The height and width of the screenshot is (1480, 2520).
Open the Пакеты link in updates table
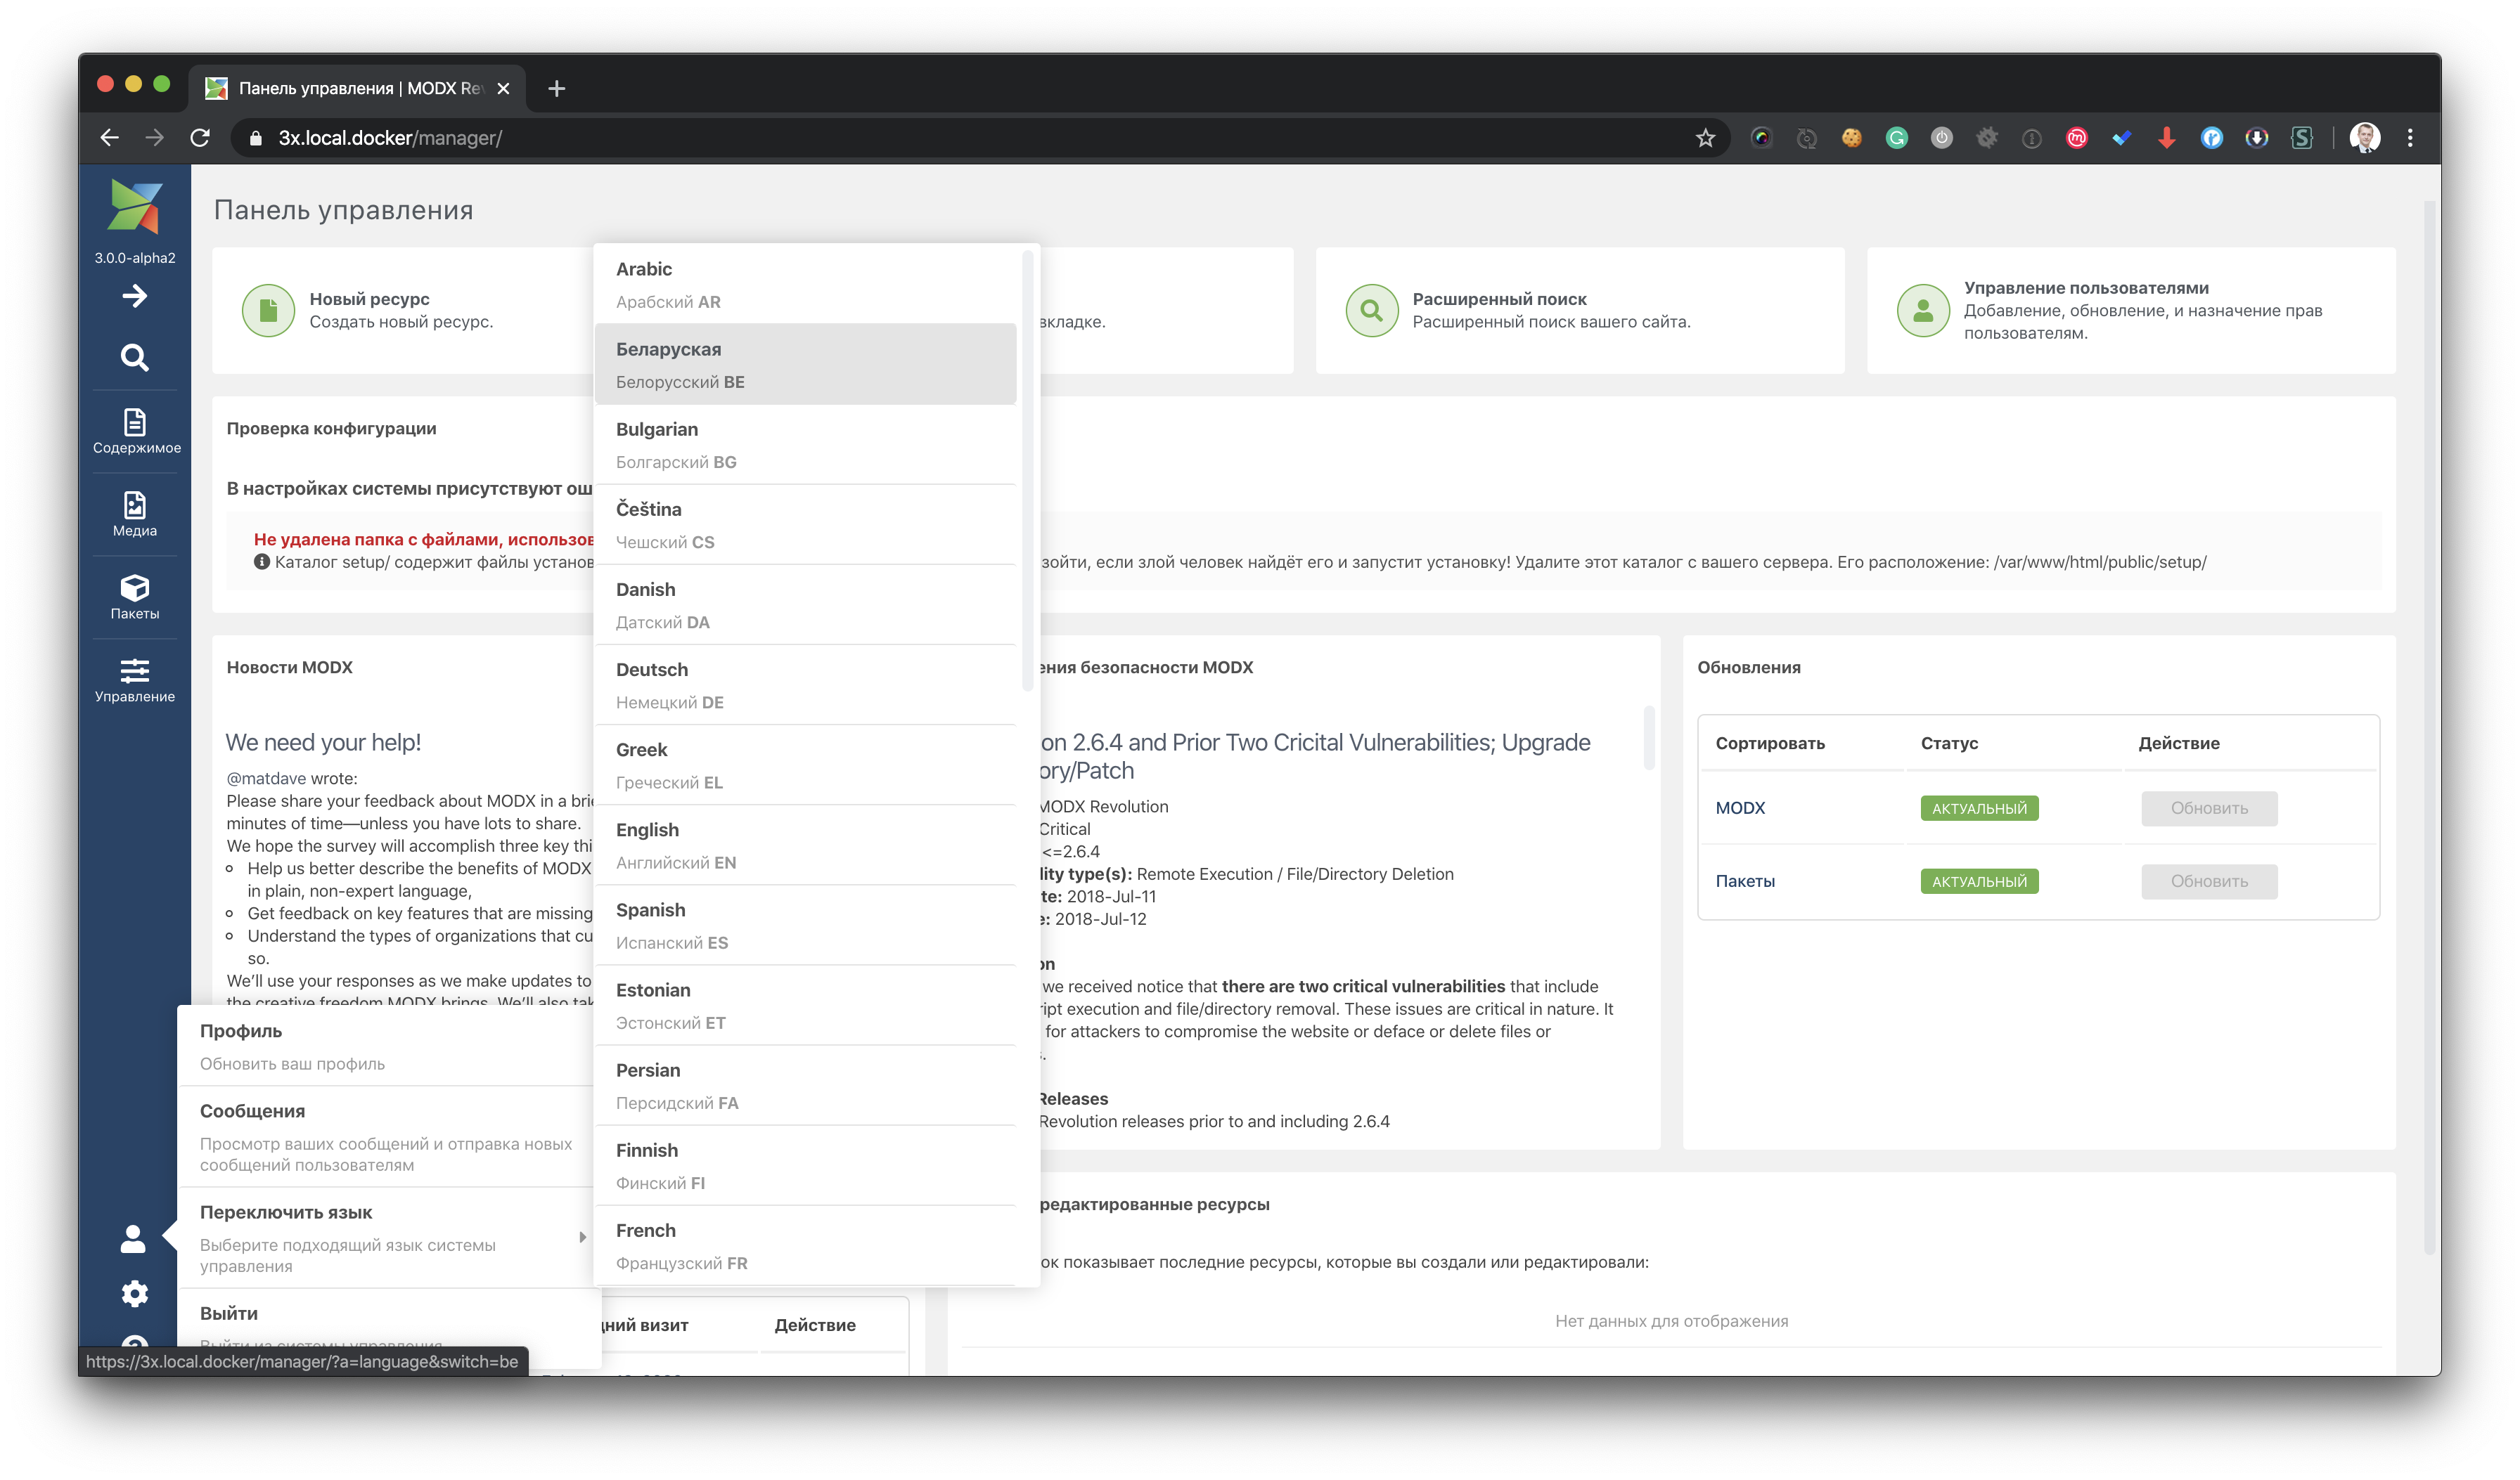point(1745,881)
